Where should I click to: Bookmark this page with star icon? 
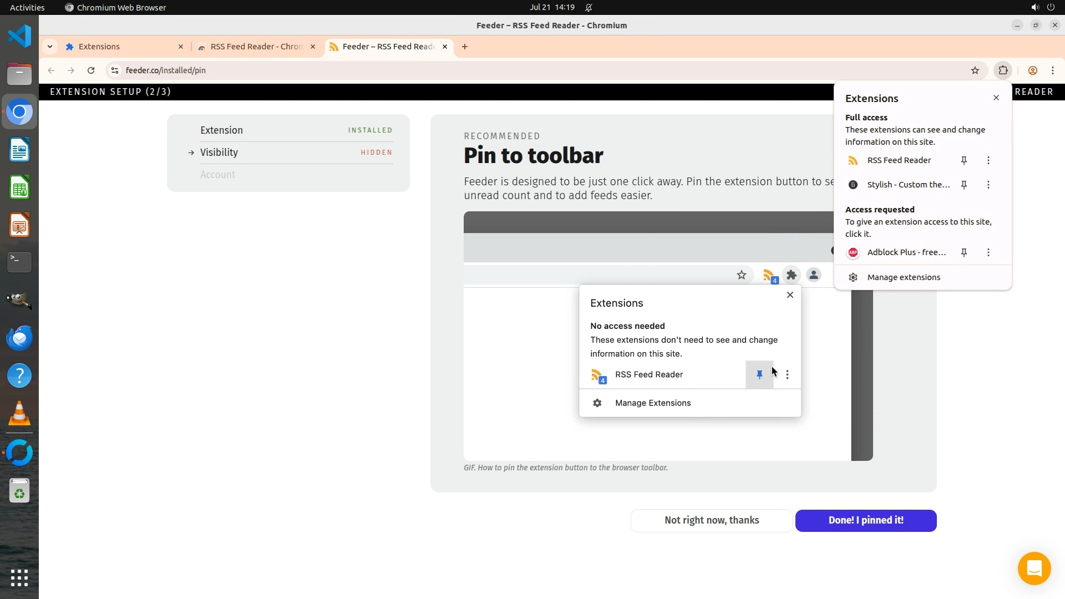pyautogui.click(x=975, y=70)
